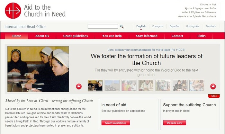
Task: Click the Donate now button
Action: [175, 123]
